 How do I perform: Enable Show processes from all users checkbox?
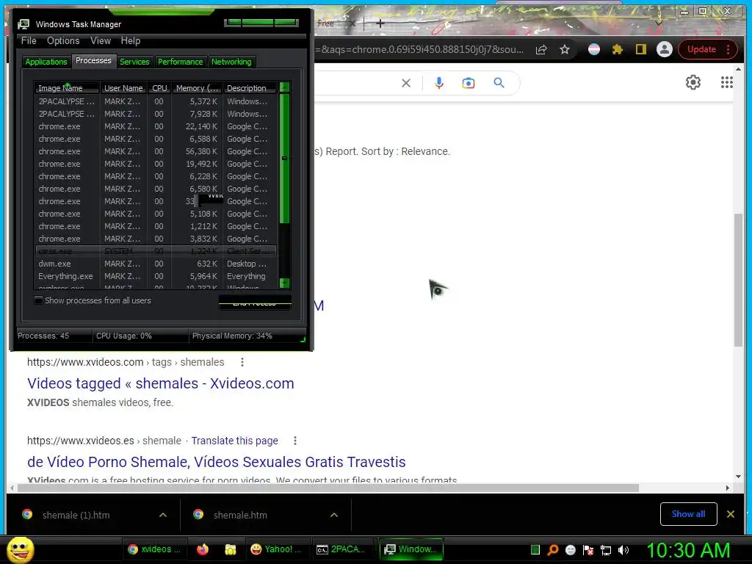click(x=38, y=300)
